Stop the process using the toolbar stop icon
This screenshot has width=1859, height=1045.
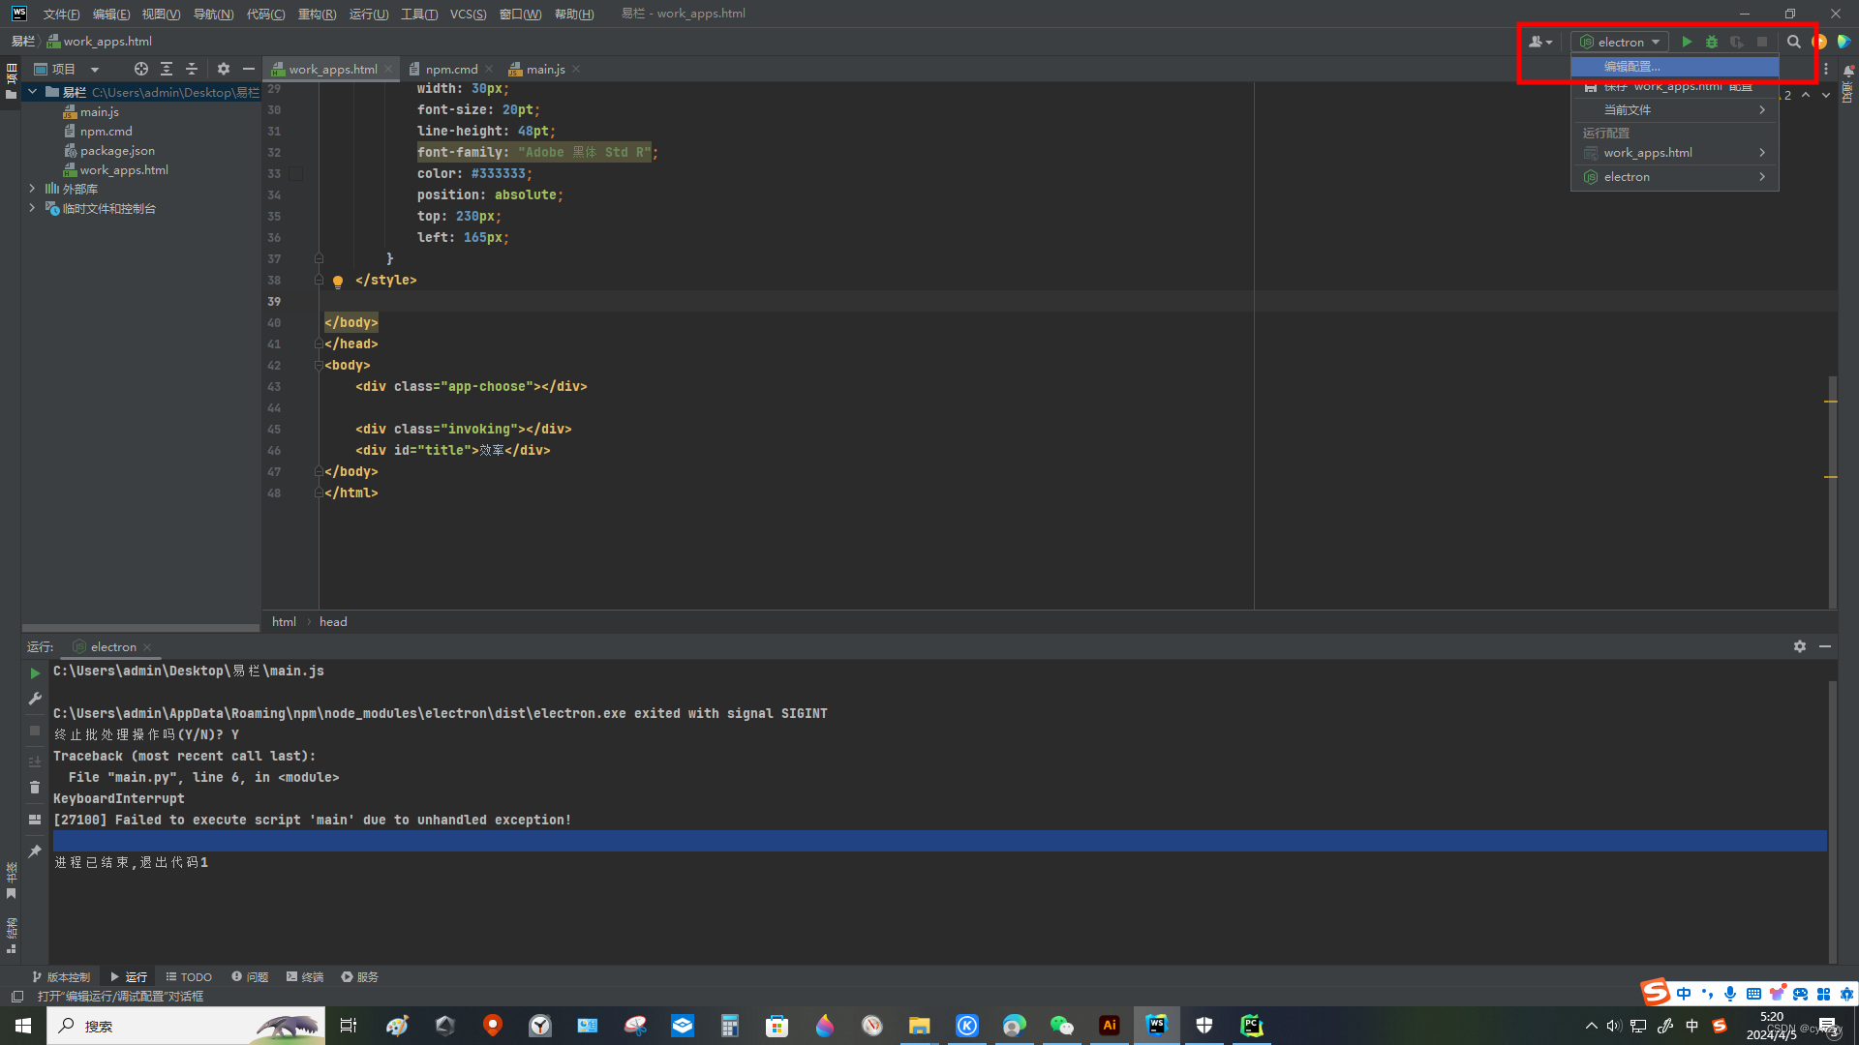point(1762,42)
